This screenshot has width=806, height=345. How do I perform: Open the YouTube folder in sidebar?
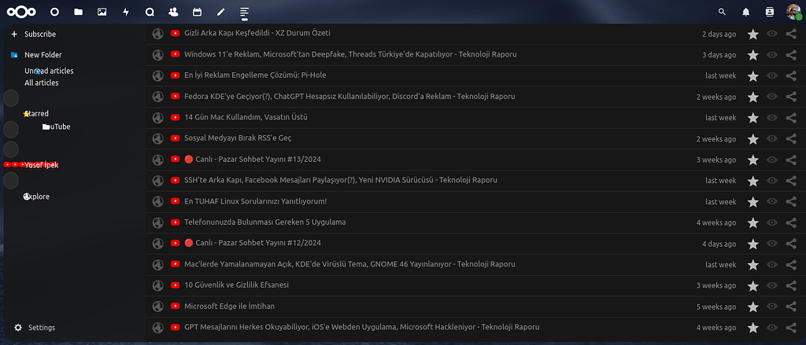[56, 127]
